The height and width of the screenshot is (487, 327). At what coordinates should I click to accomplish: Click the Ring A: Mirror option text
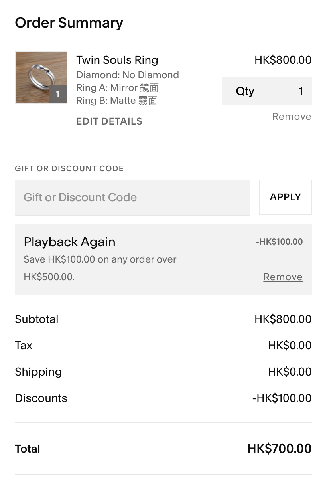118,88
